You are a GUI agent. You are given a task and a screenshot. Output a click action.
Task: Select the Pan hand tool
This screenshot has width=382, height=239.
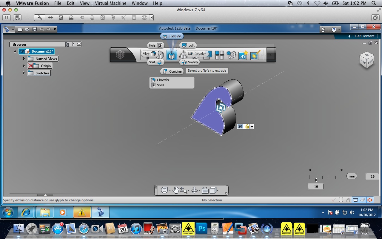(x=176, y=190)
